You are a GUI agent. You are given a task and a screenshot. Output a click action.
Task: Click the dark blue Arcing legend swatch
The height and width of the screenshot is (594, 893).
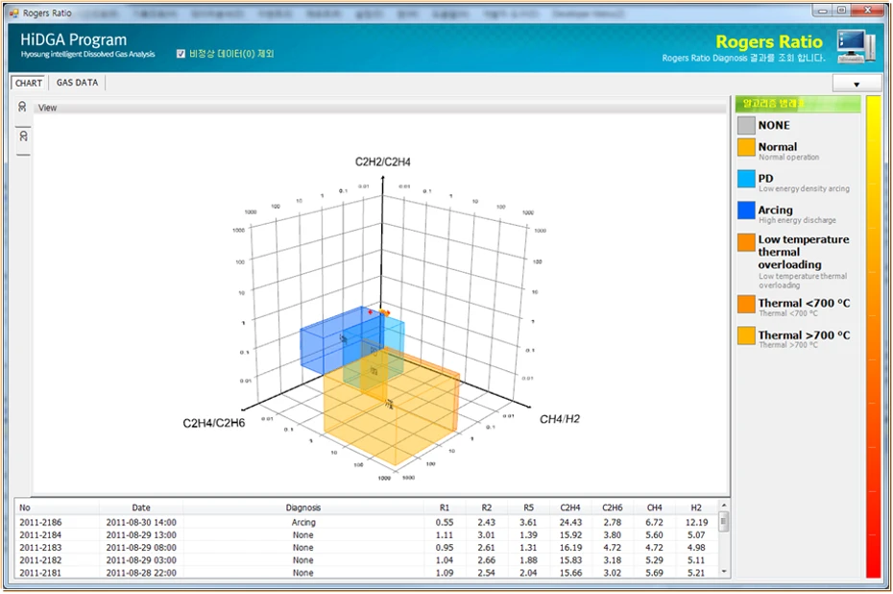746,210
